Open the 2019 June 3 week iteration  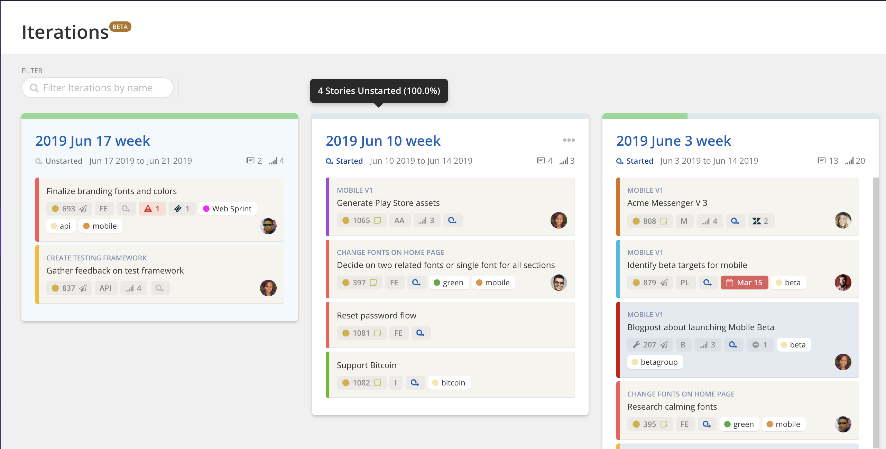point(674,141)
